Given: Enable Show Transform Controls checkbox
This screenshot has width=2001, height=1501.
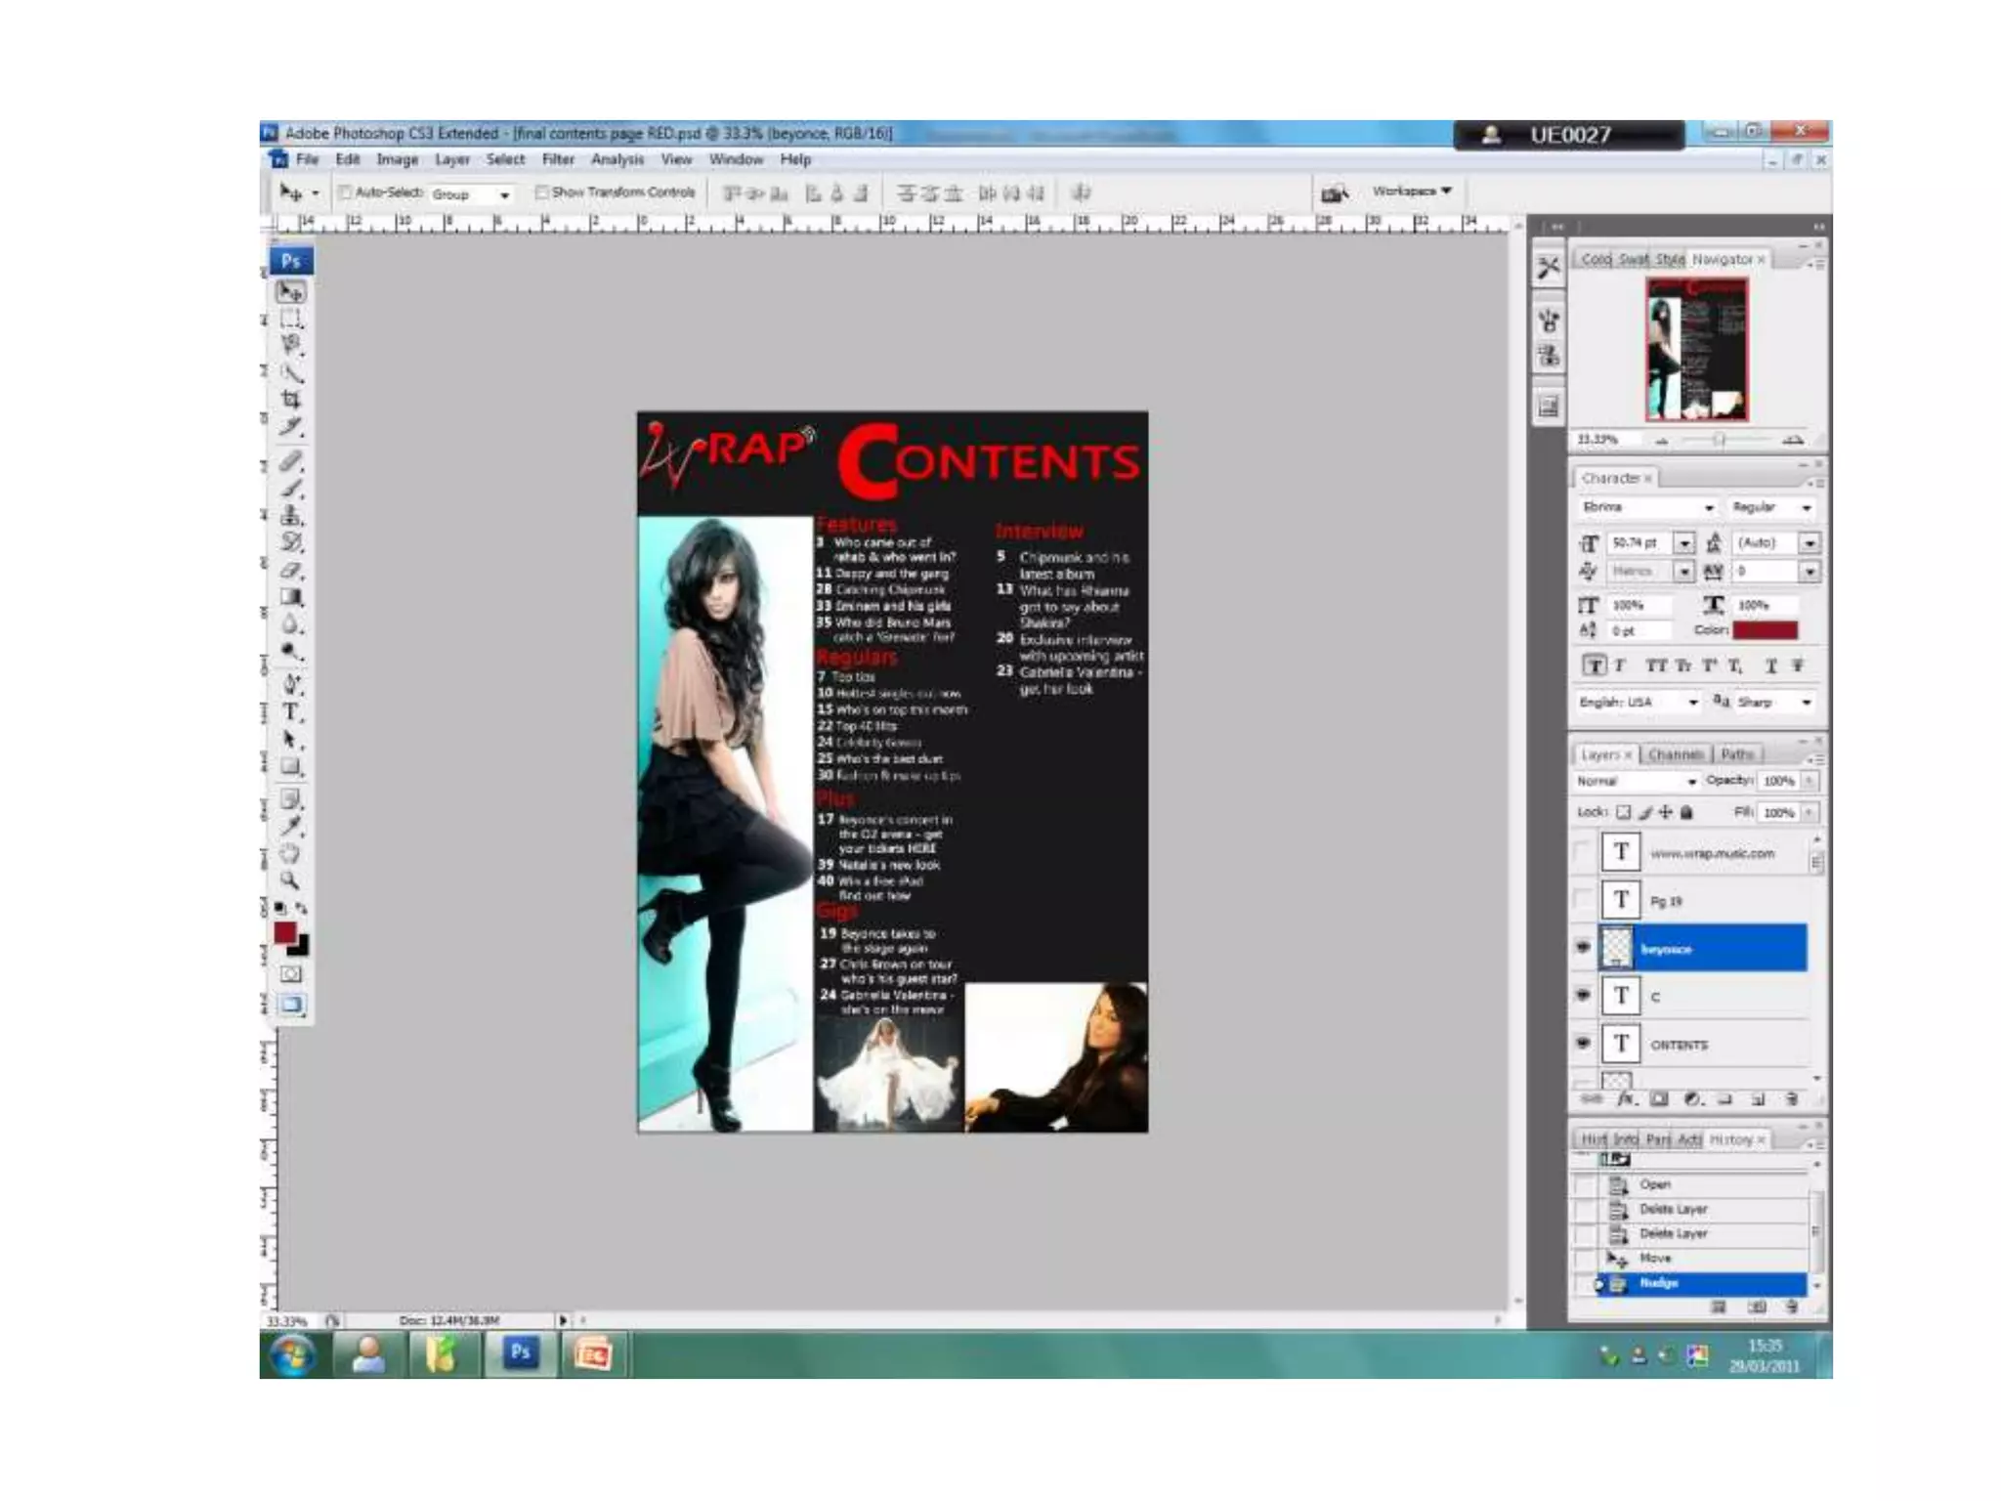Looking at the screenshot, I should pos(541,193).
